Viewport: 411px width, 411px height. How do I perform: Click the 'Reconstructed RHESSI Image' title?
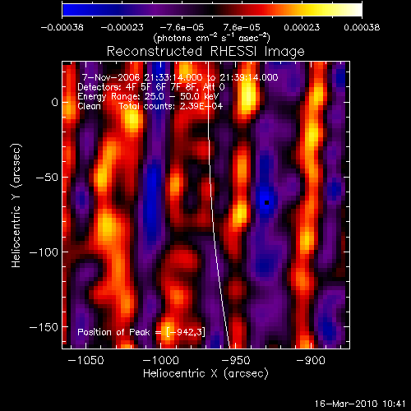205,52
